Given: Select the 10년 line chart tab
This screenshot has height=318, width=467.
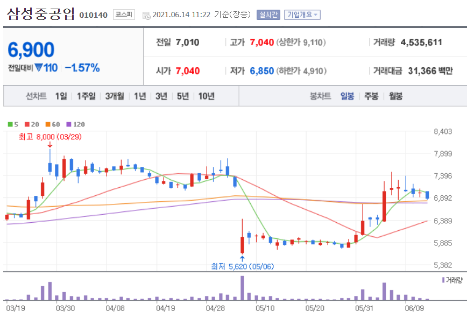Looking at the screenshot, I should click(207, 96).
